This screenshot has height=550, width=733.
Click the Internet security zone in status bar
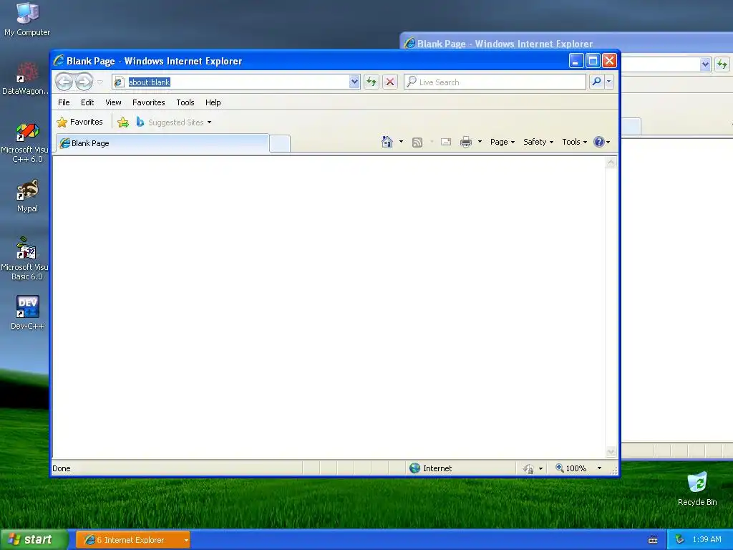click(430, 468)
